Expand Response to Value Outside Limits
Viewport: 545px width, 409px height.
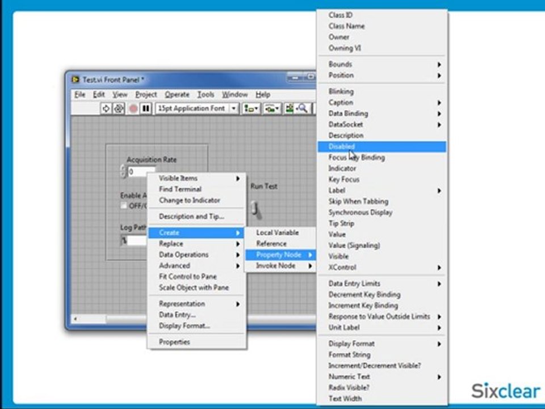382,316
